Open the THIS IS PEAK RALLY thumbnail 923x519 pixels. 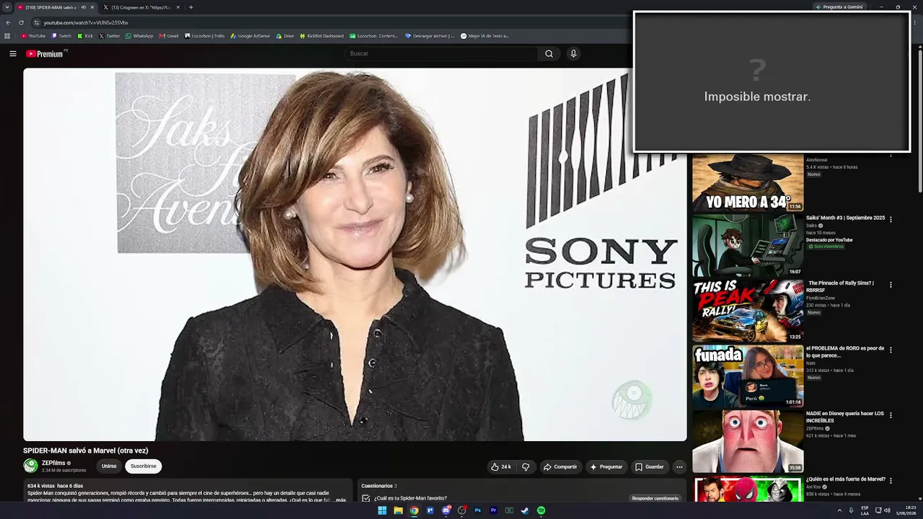click(x=748, y=311)
